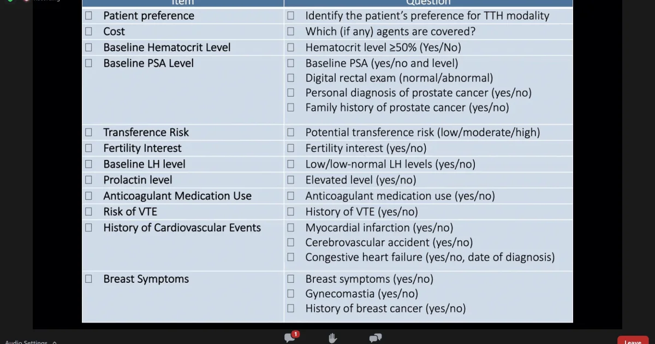Screen dimensions: 655x344
Task: Check the History of VTE checkbox
Action: point(291,211)
